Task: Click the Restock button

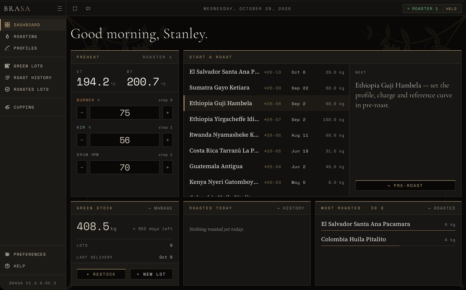Action: (101, 274)
